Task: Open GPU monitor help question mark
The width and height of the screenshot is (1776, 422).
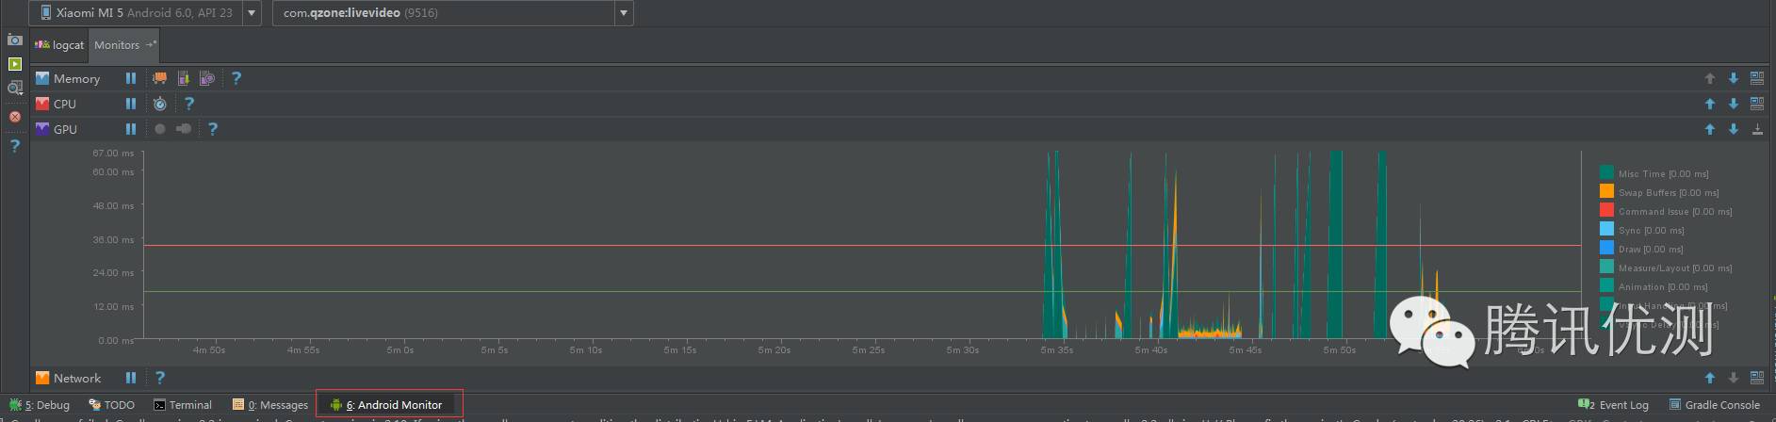Action: pos(213,129)
